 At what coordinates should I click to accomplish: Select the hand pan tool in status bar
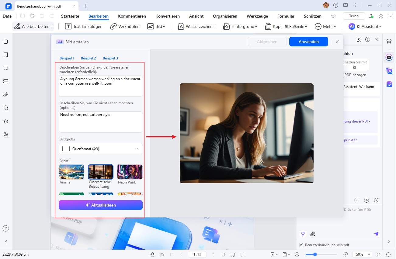153,254
